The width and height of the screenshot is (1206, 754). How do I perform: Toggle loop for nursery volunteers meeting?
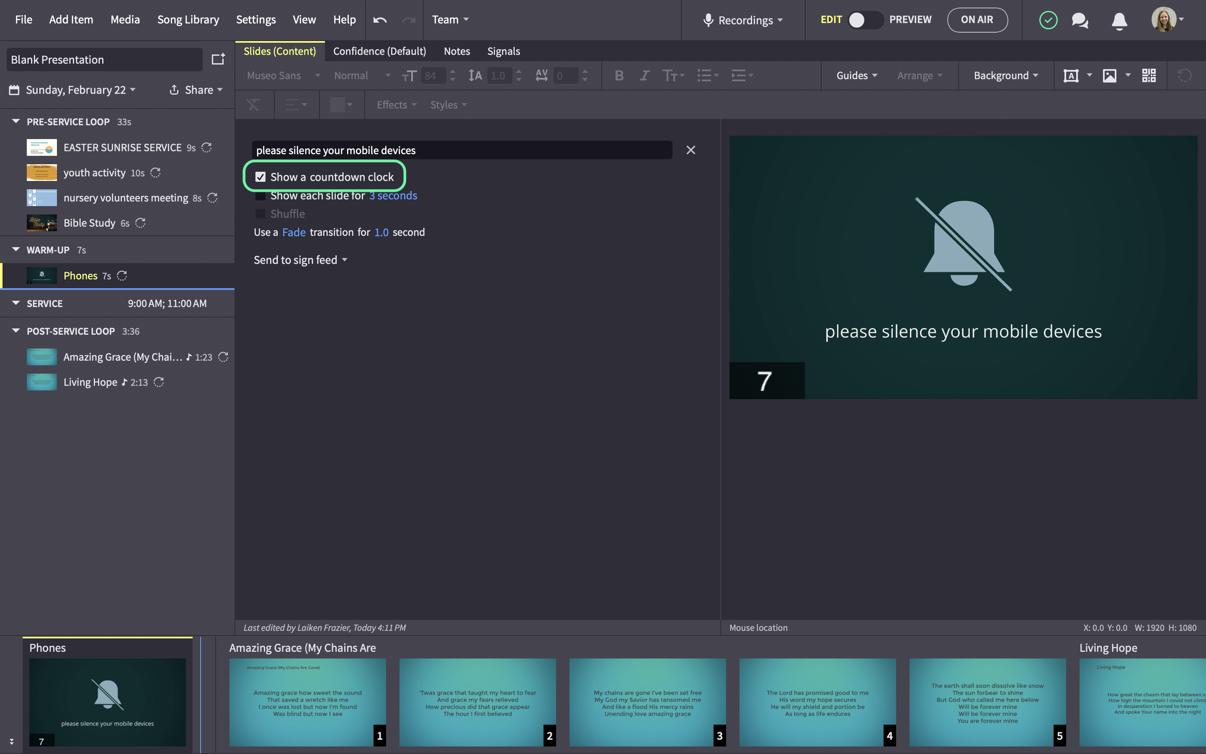click(x=212, y=198)
